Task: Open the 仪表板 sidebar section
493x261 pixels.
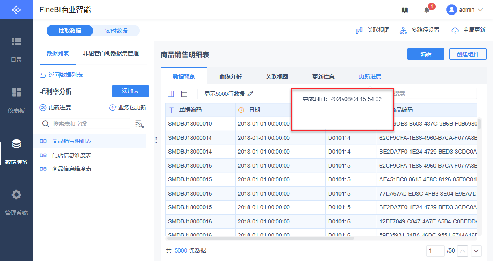Action: point(16,101)
